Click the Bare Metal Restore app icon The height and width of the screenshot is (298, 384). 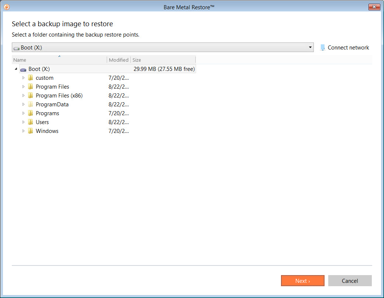tap(6, 7)
